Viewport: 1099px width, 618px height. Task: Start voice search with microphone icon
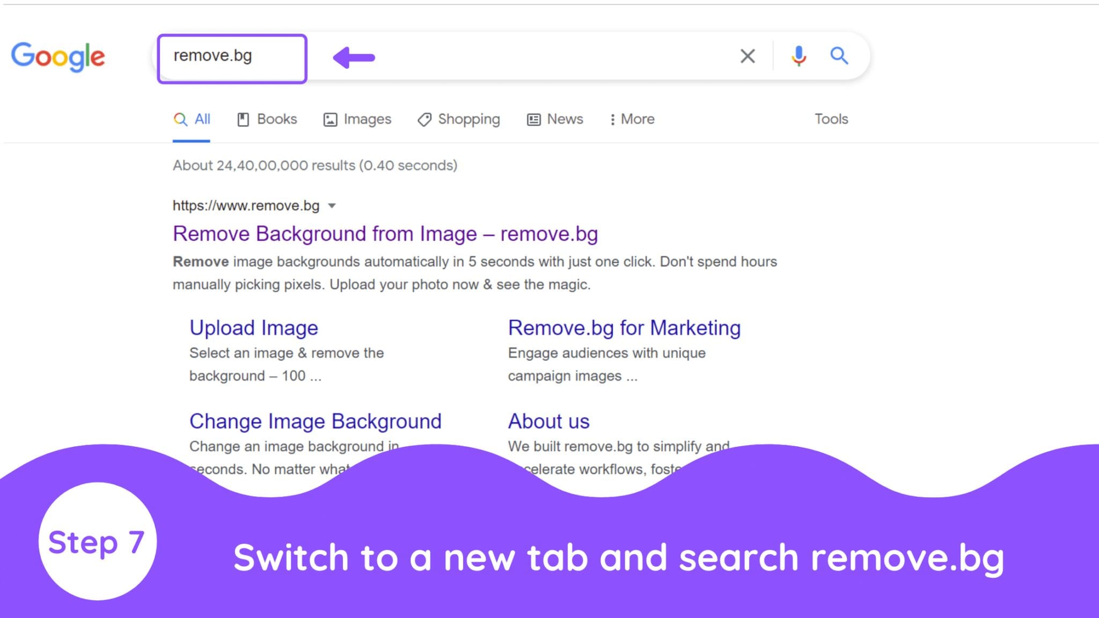click(798, 56)
